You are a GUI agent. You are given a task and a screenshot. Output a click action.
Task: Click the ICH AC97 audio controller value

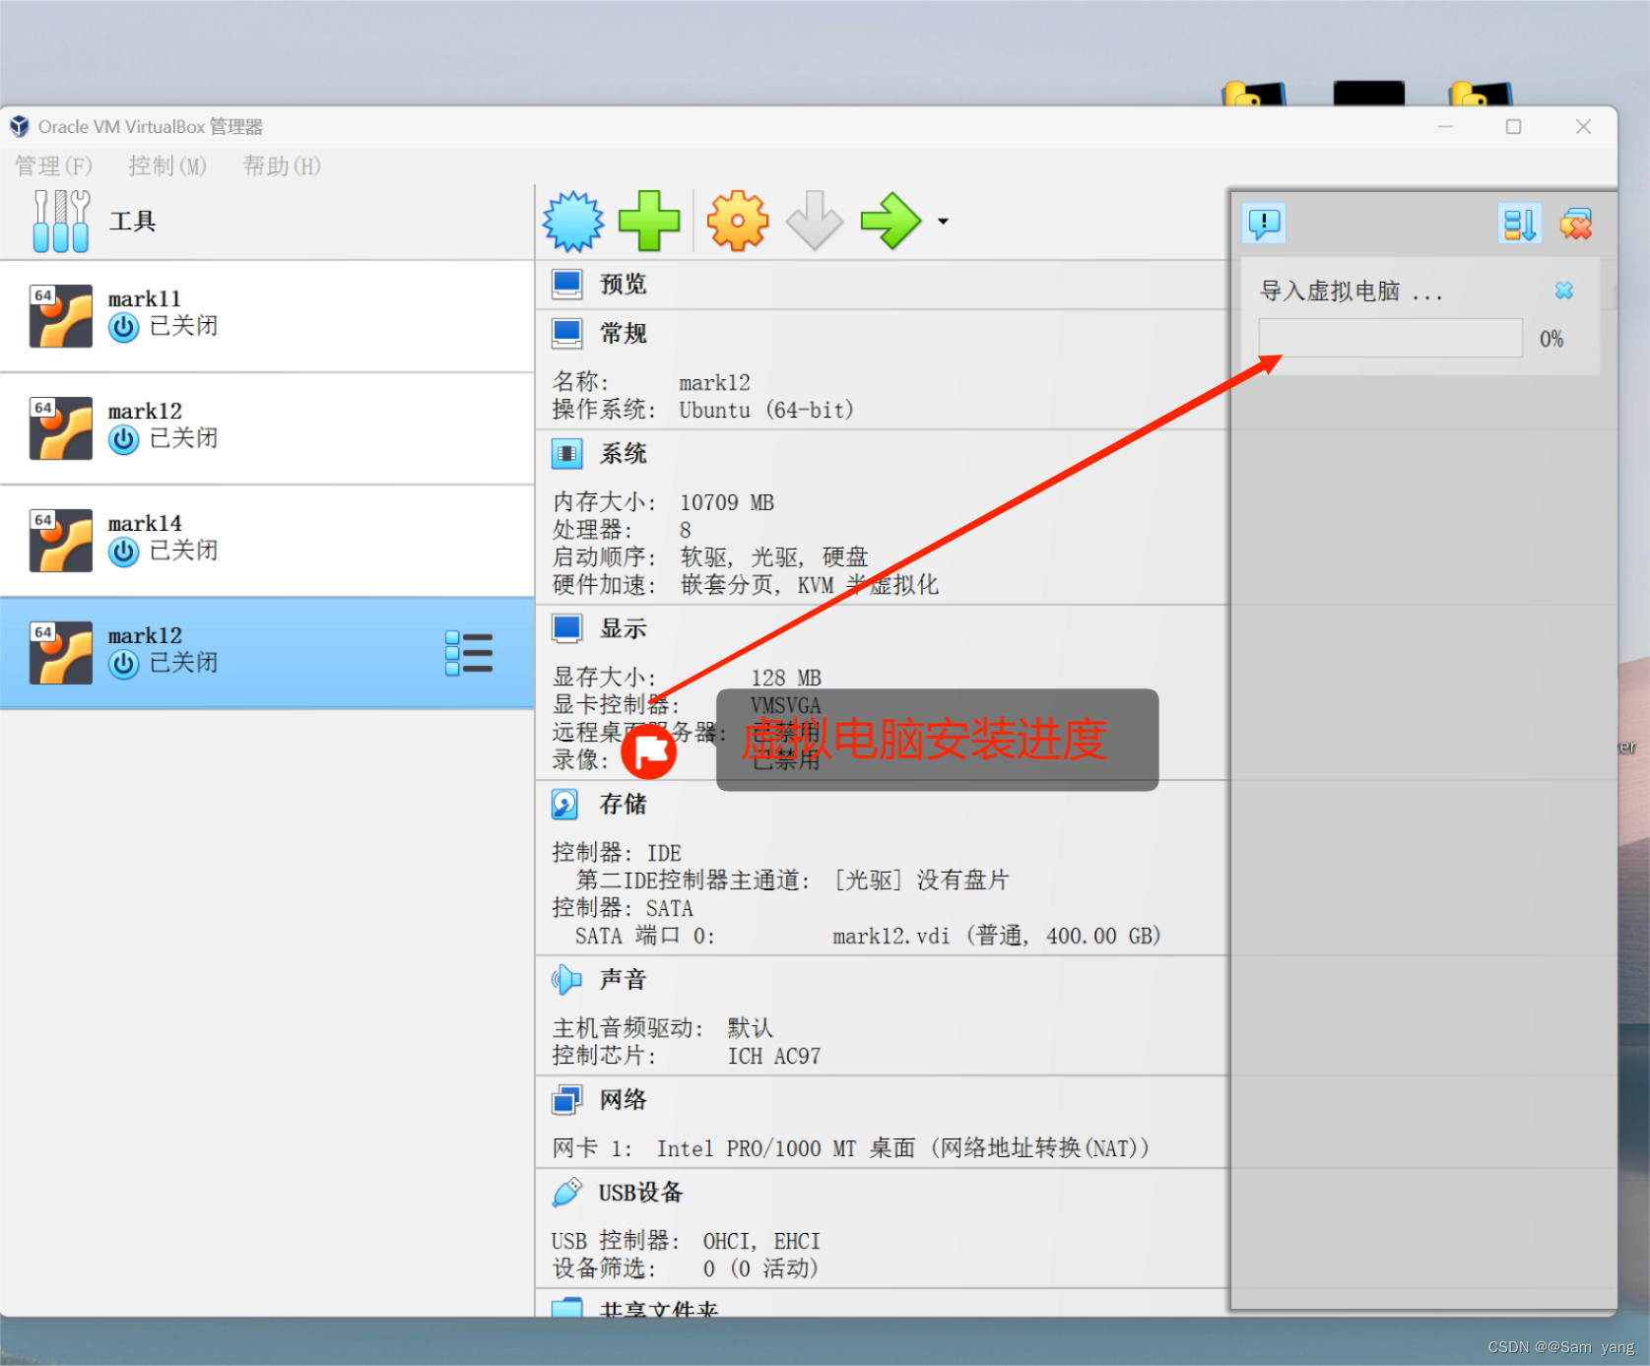pyautogui.click(x=774, y=1057)
